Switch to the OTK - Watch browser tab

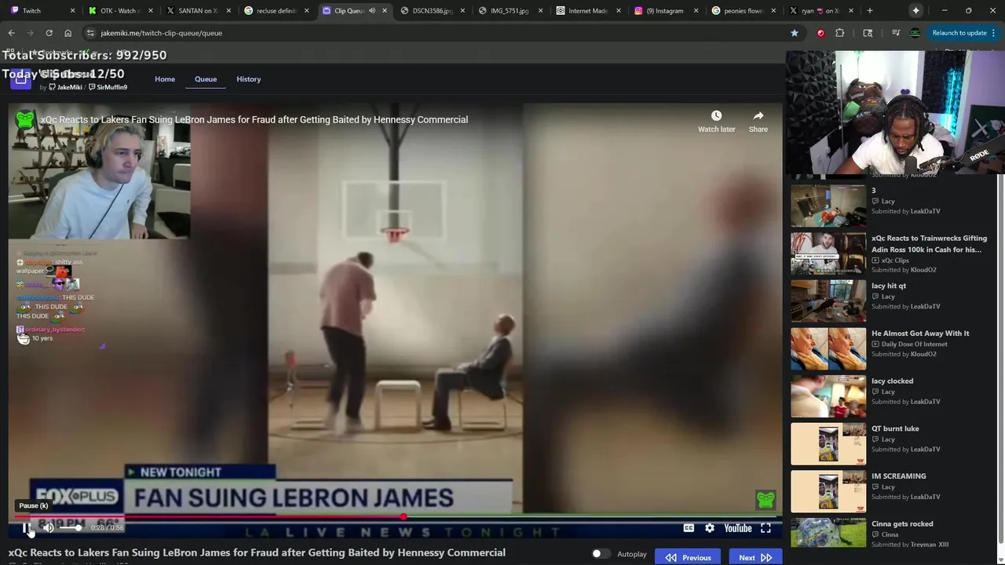pos(119,11)
